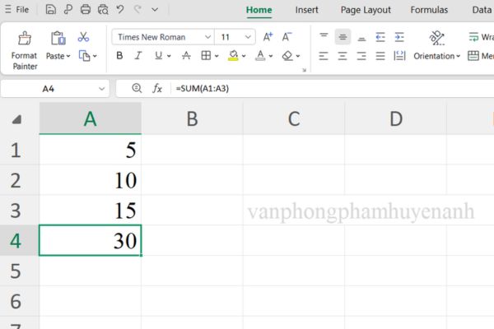
Task: Select cell containing 15
Action: 90,211
